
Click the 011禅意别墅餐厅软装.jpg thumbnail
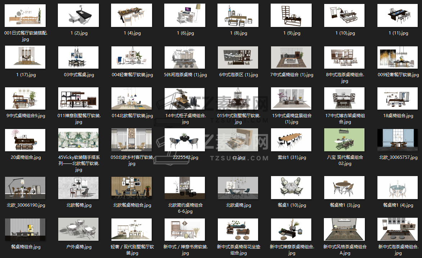[78, 98]
